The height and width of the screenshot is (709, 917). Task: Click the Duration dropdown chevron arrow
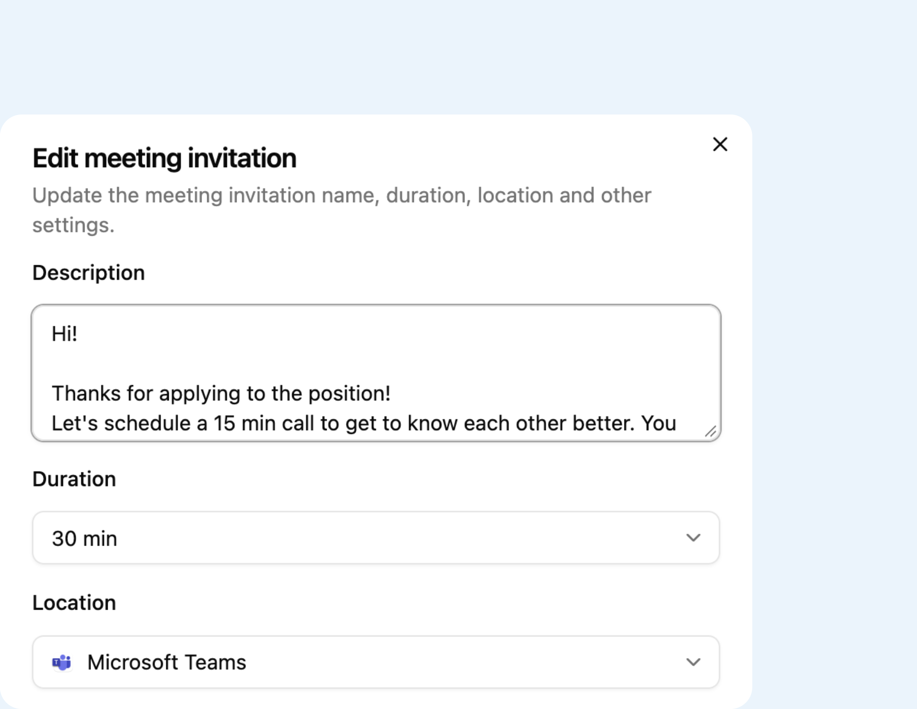693,538
